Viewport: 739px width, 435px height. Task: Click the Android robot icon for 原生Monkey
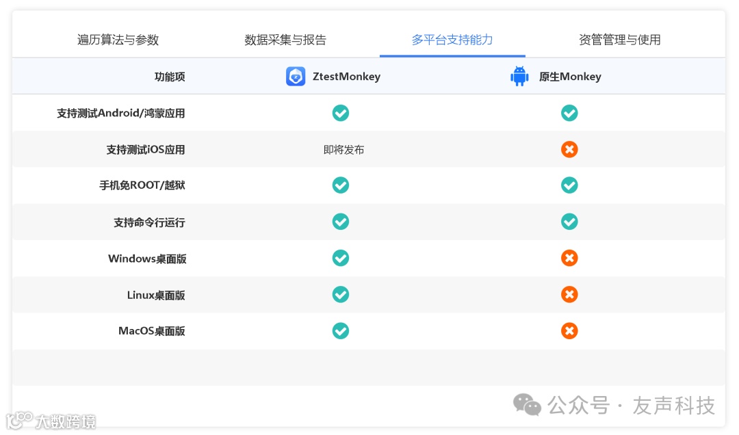click(519, 77)
